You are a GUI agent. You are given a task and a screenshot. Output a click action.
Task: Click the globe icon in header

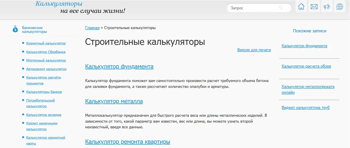click(x=340, y=7)
